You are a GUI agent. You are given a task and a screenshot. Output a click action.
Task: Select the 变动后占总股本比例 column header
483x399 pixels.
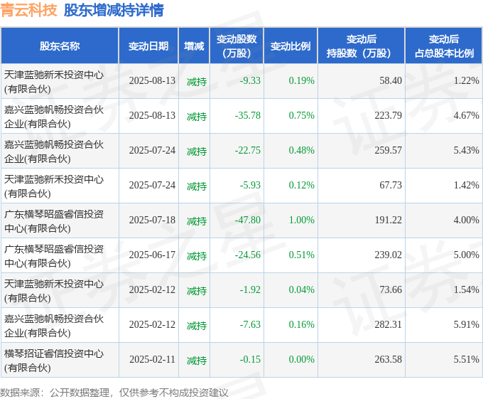[x=444, y=46]
